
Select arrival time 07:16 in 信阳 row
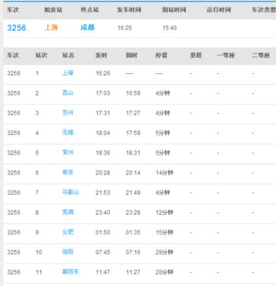133,252
